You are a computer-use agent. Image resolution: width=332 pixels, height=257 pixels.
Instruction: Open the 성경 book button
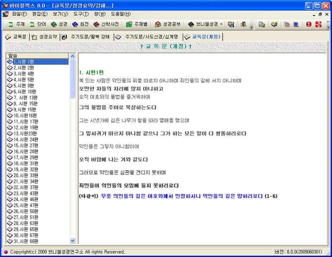[60, 24]
